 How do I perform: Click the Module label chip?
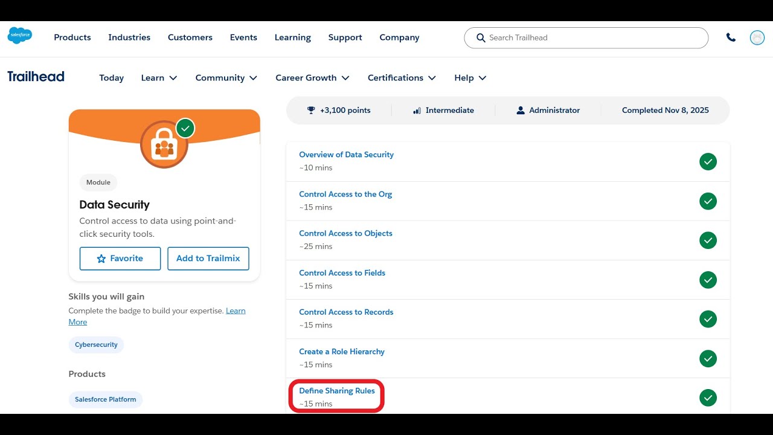[x=98, y=182]
